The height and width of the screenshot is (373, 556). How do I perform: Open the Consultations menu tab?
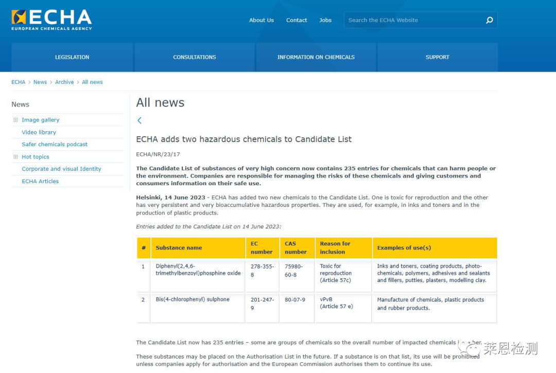coord(194,57)
